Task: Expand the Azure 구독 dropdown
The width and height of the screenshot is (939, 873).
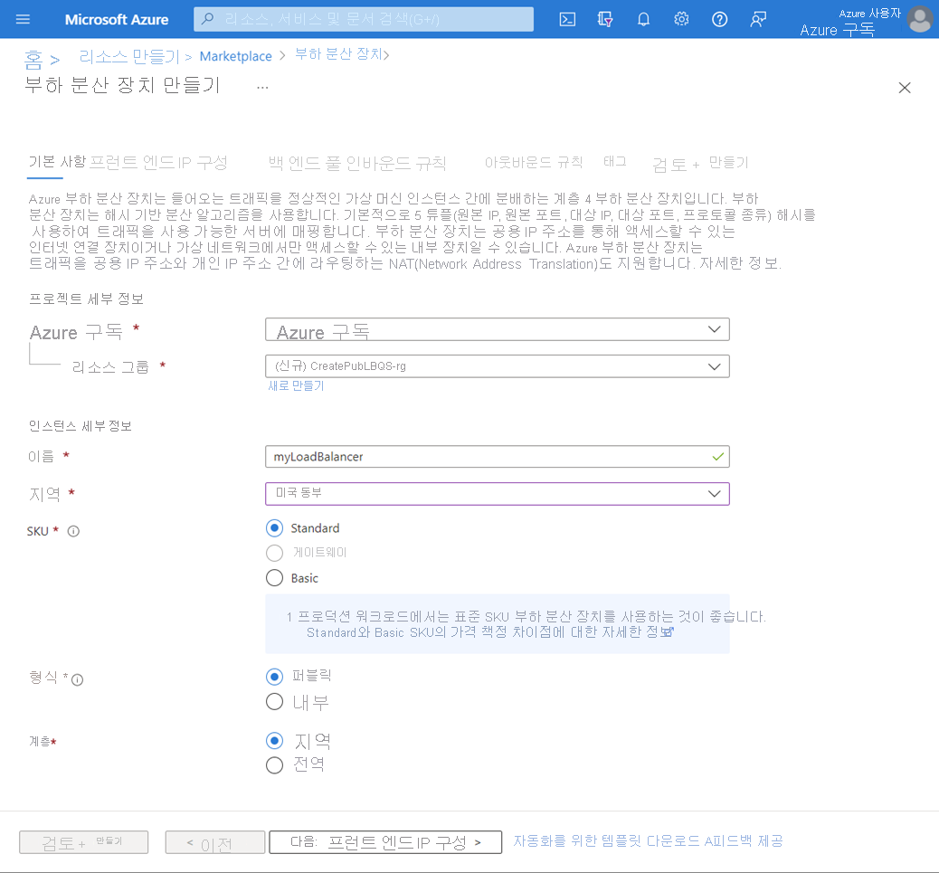Action: pos(497,329)
